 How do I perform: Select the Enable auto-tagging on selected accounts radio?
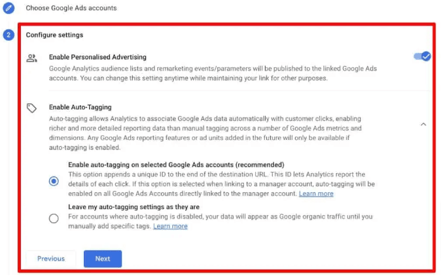[54, 181]
